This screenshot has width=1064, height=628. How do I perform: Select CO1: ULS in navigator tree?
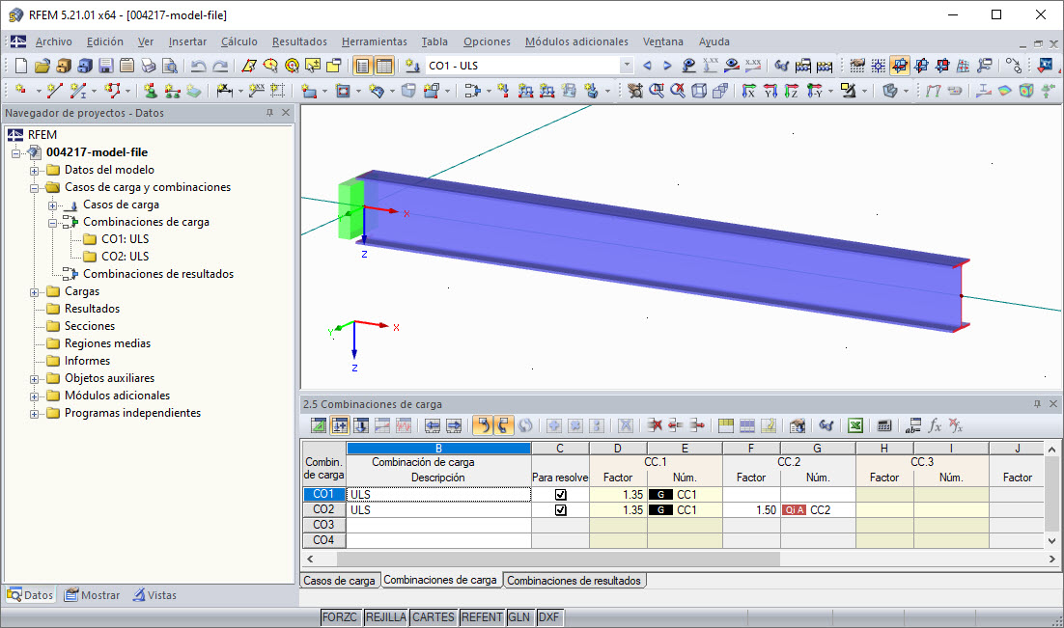[x=125, y=238]
